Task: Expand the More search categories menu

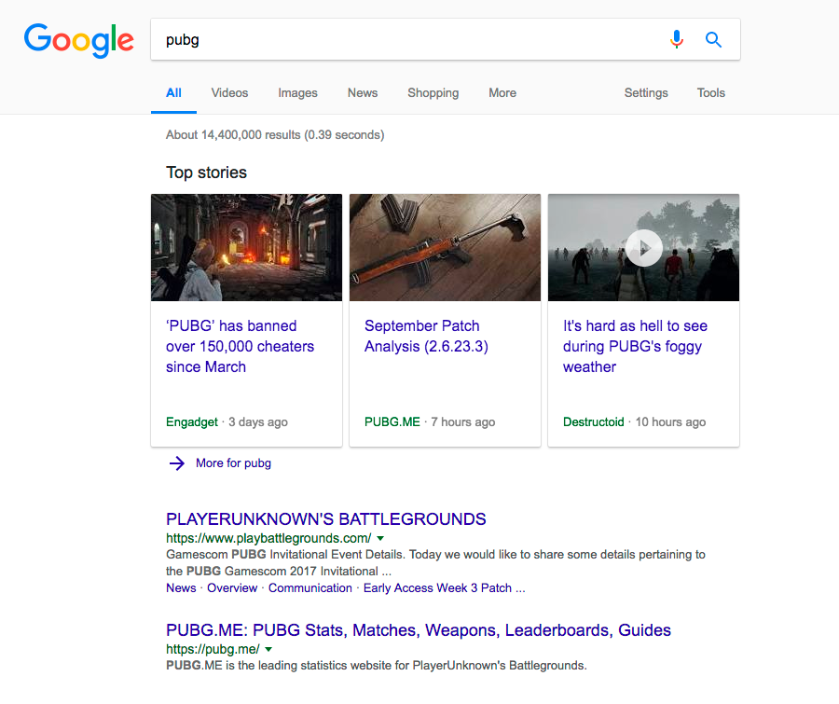Action: pos(502,92)
